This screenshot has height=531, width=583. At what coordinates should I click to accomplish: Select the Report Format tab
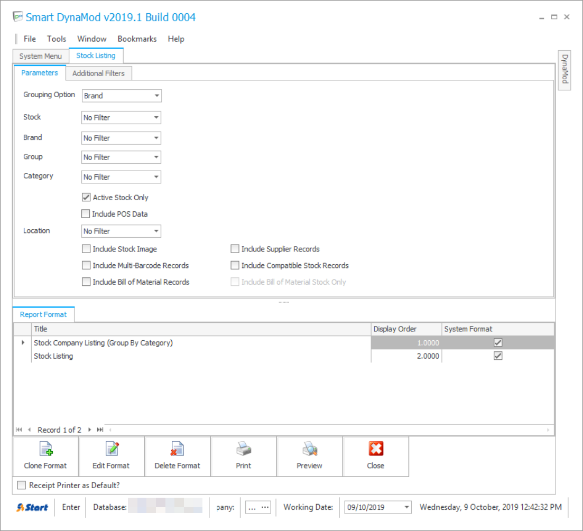click(43, 314)
